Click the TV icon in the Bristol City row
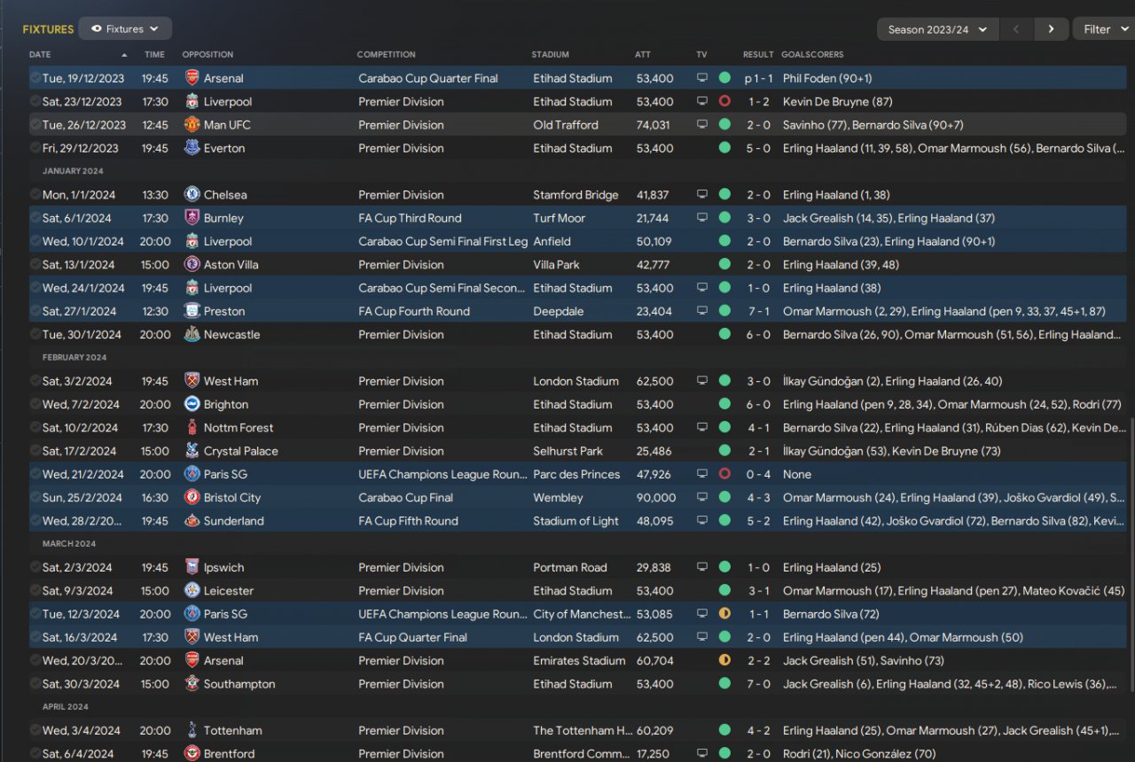The height and width of the screenshot is (762, 1135). pyautogui.click(x=702, y=498)
